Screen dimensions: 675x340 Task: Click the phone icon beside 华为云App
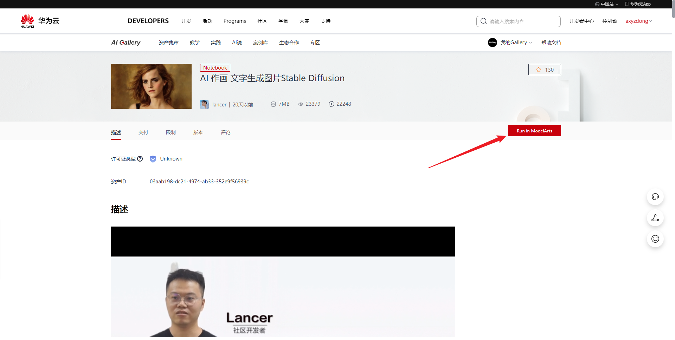pyautogui.click(x=627, y=4)
